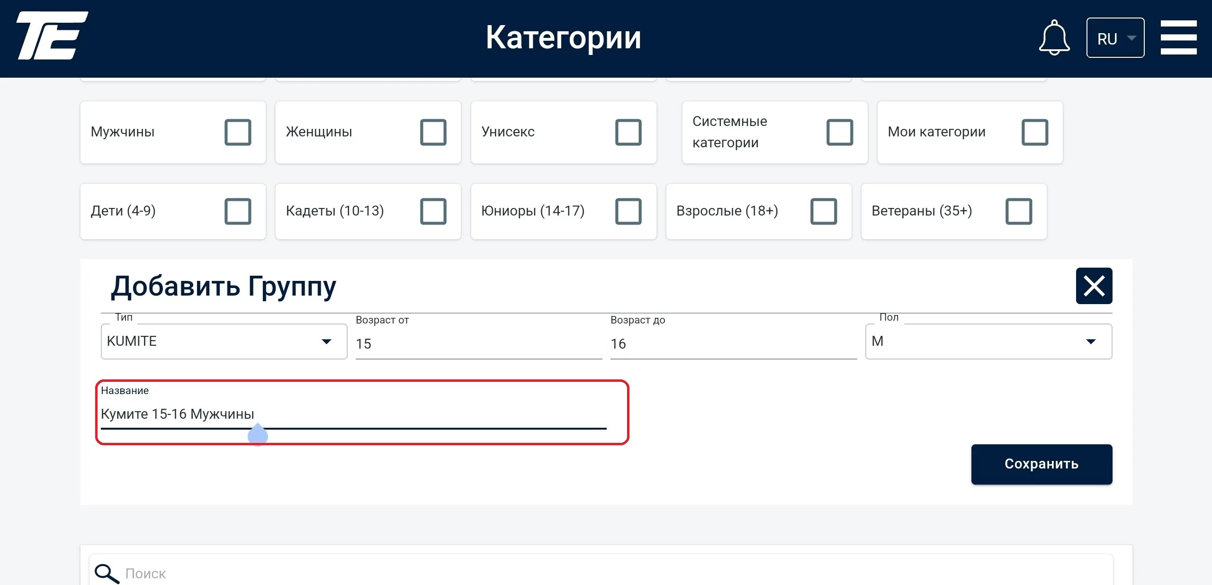Open notifications bell
Screen dimensions: 1212x585
[1054, 38]
